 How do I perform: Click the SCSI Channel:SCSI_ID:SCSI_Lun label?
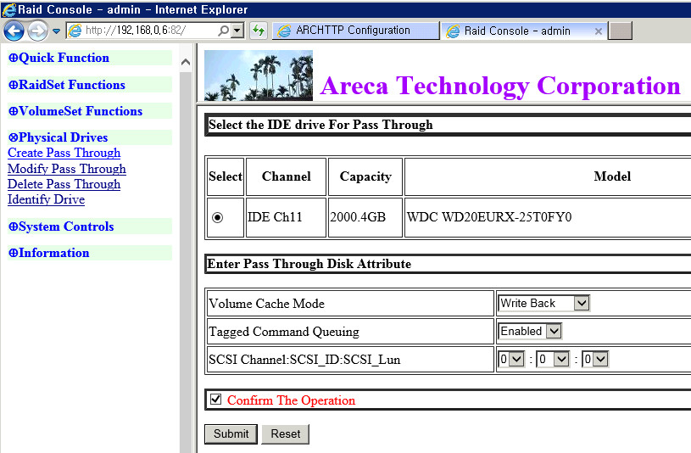(304, 360)
